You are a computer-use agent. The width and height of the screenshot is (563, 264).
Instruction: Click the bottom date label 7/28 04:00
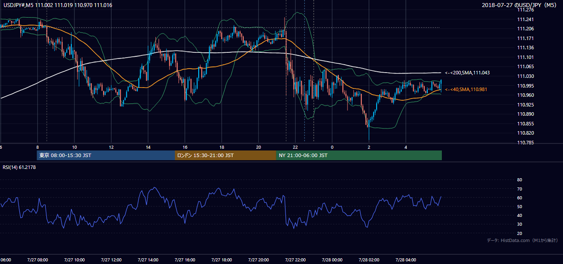point(406,260)
